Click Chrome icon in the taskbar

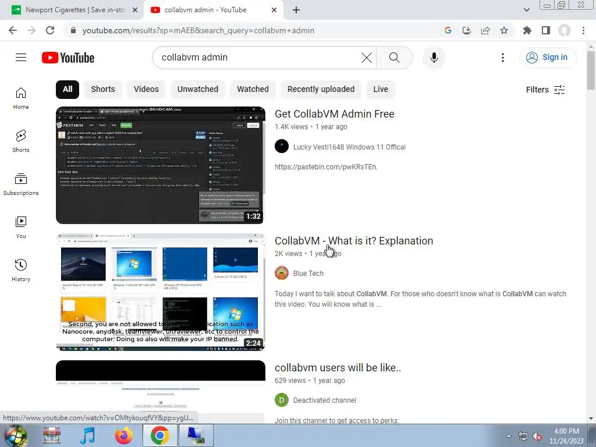pyautogui.click(x=159, y=435)
